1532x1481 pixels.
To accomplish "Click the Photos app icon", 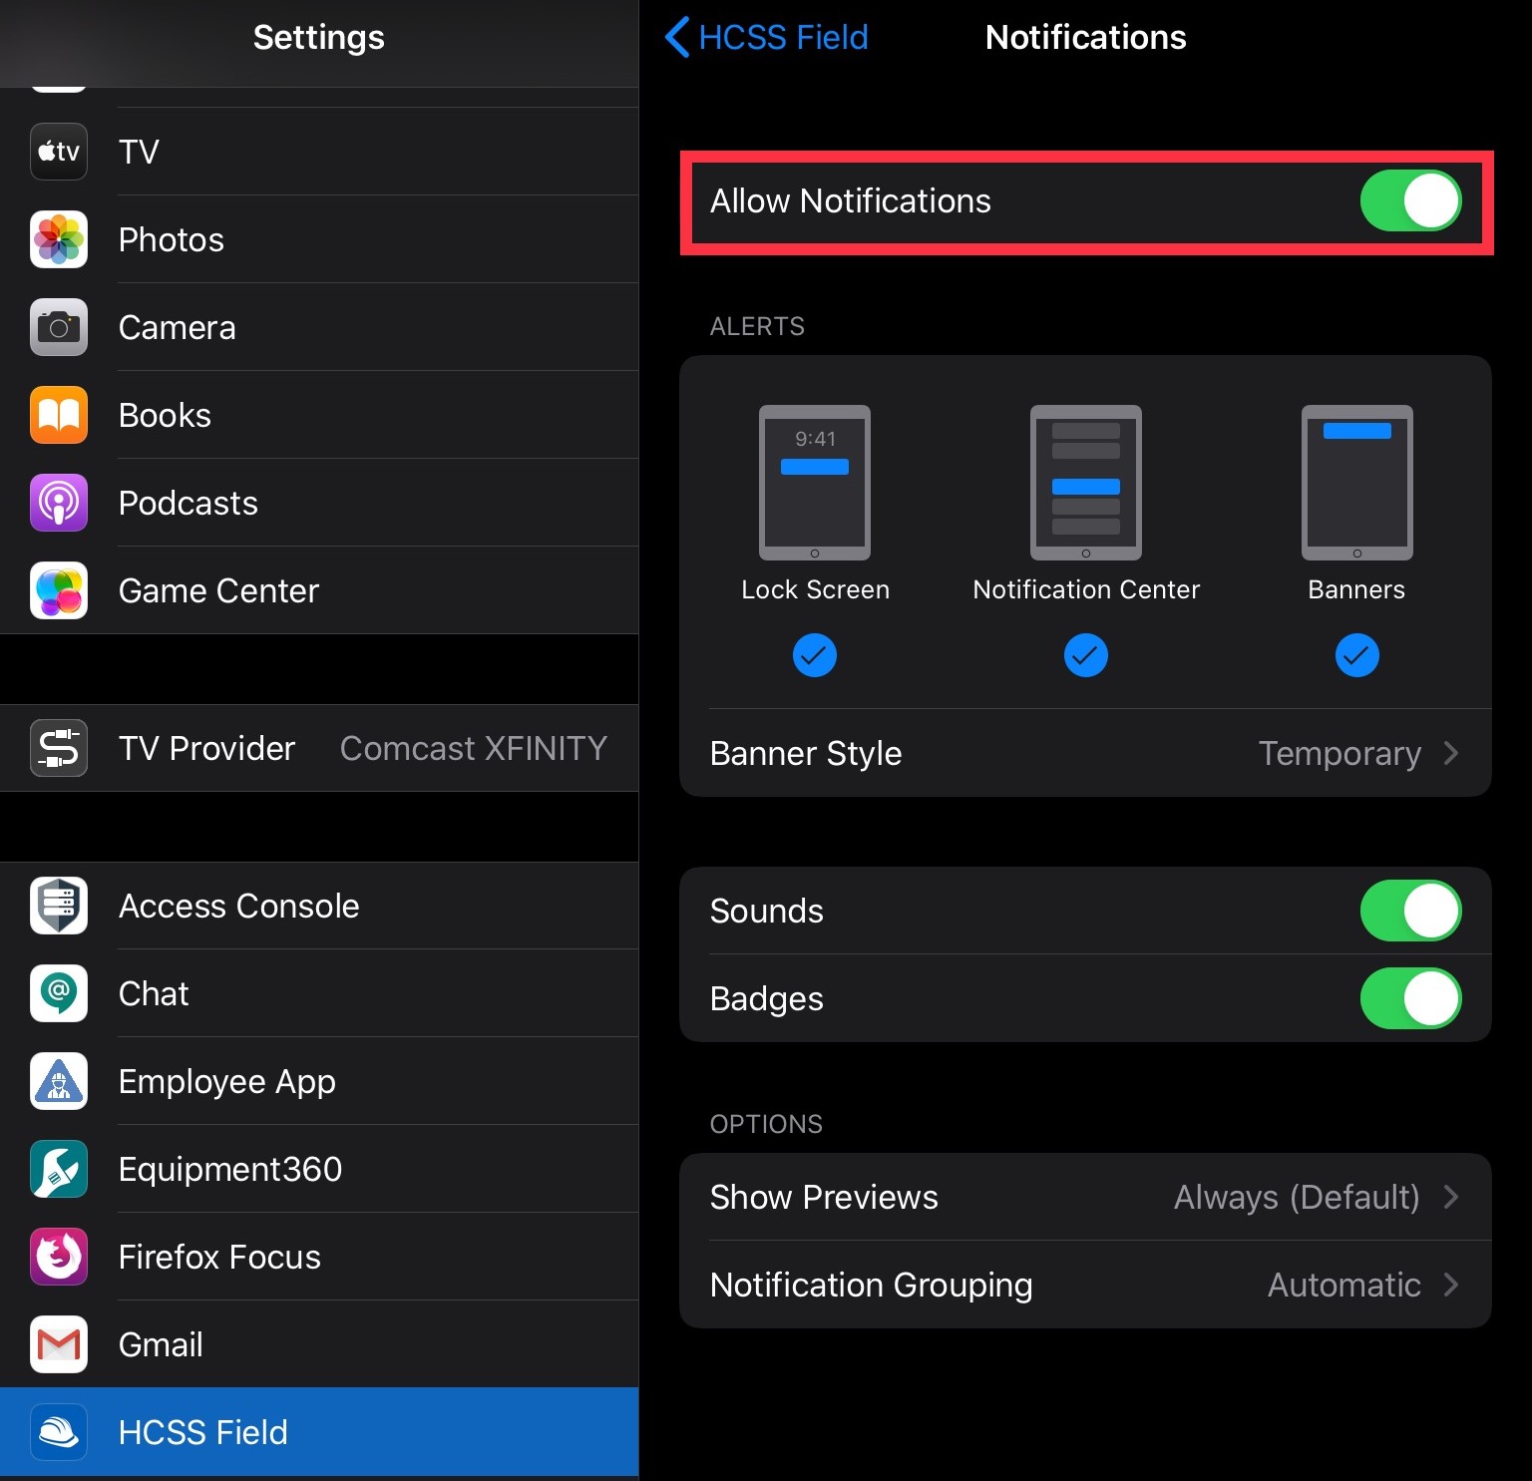I will tap(58, 239).
